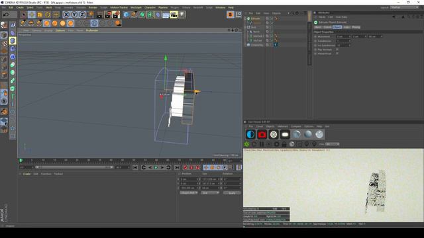Open the Edit menu in the main menu bar
Viewport: 424px width, 238px height.
tap(11, 7)
